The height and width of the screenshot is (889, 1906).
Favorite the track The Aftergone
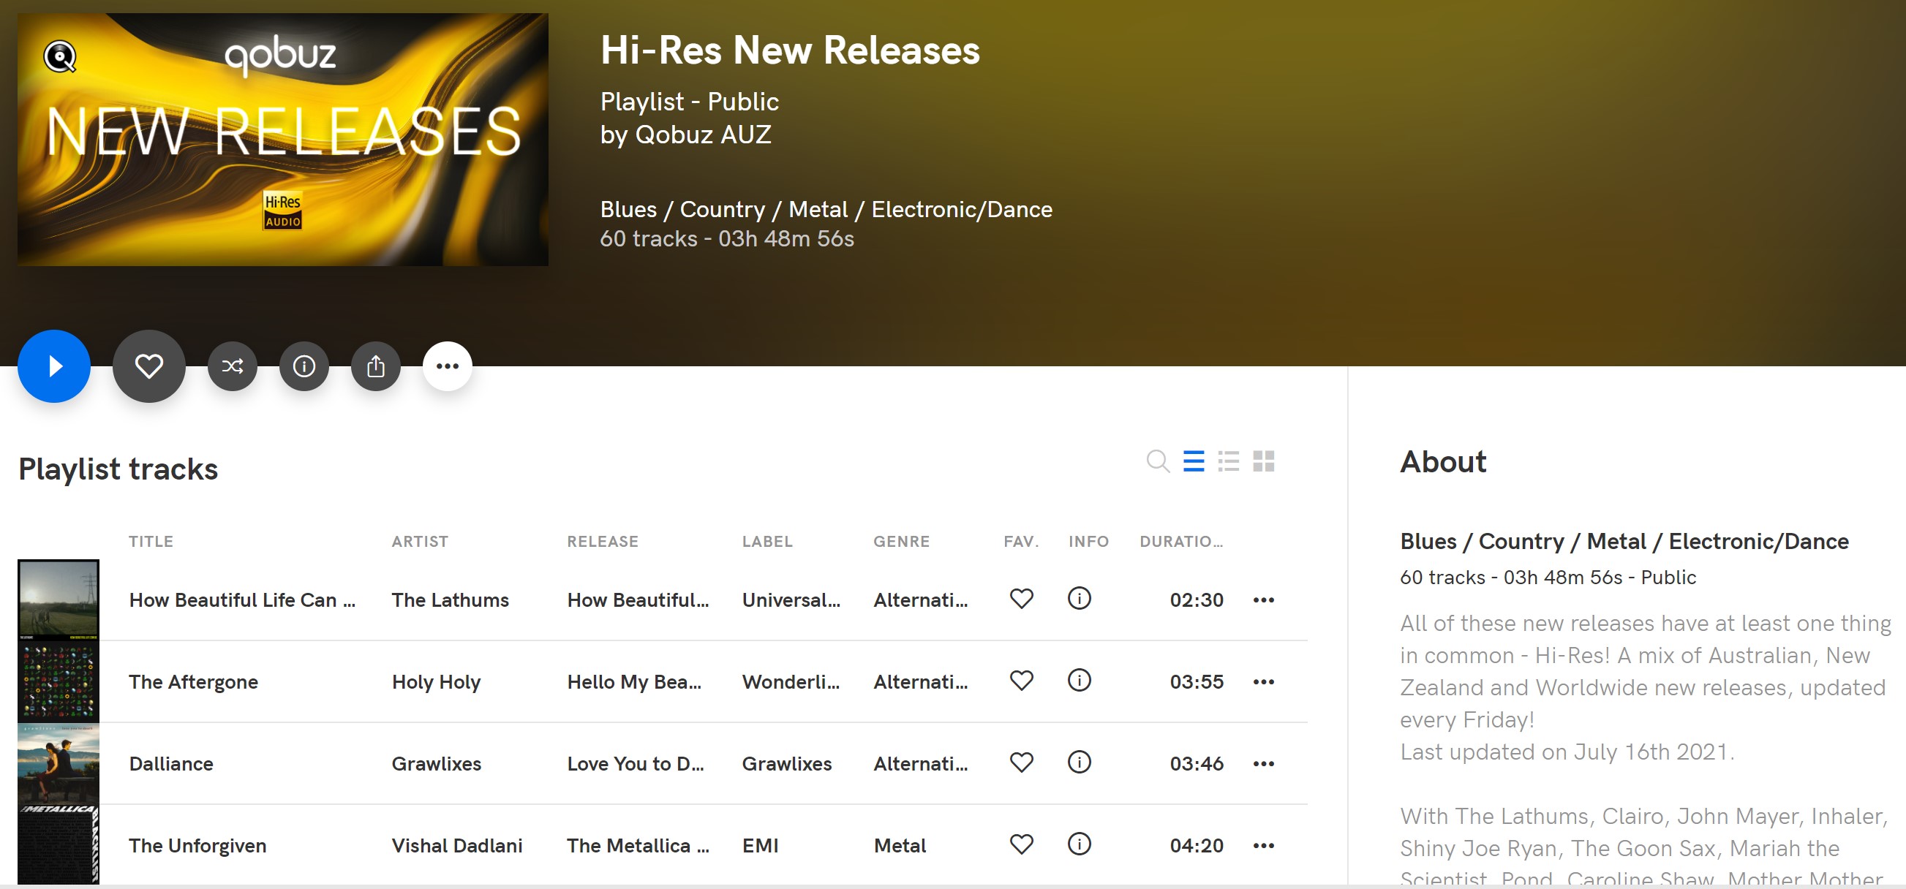[1021, 681]
